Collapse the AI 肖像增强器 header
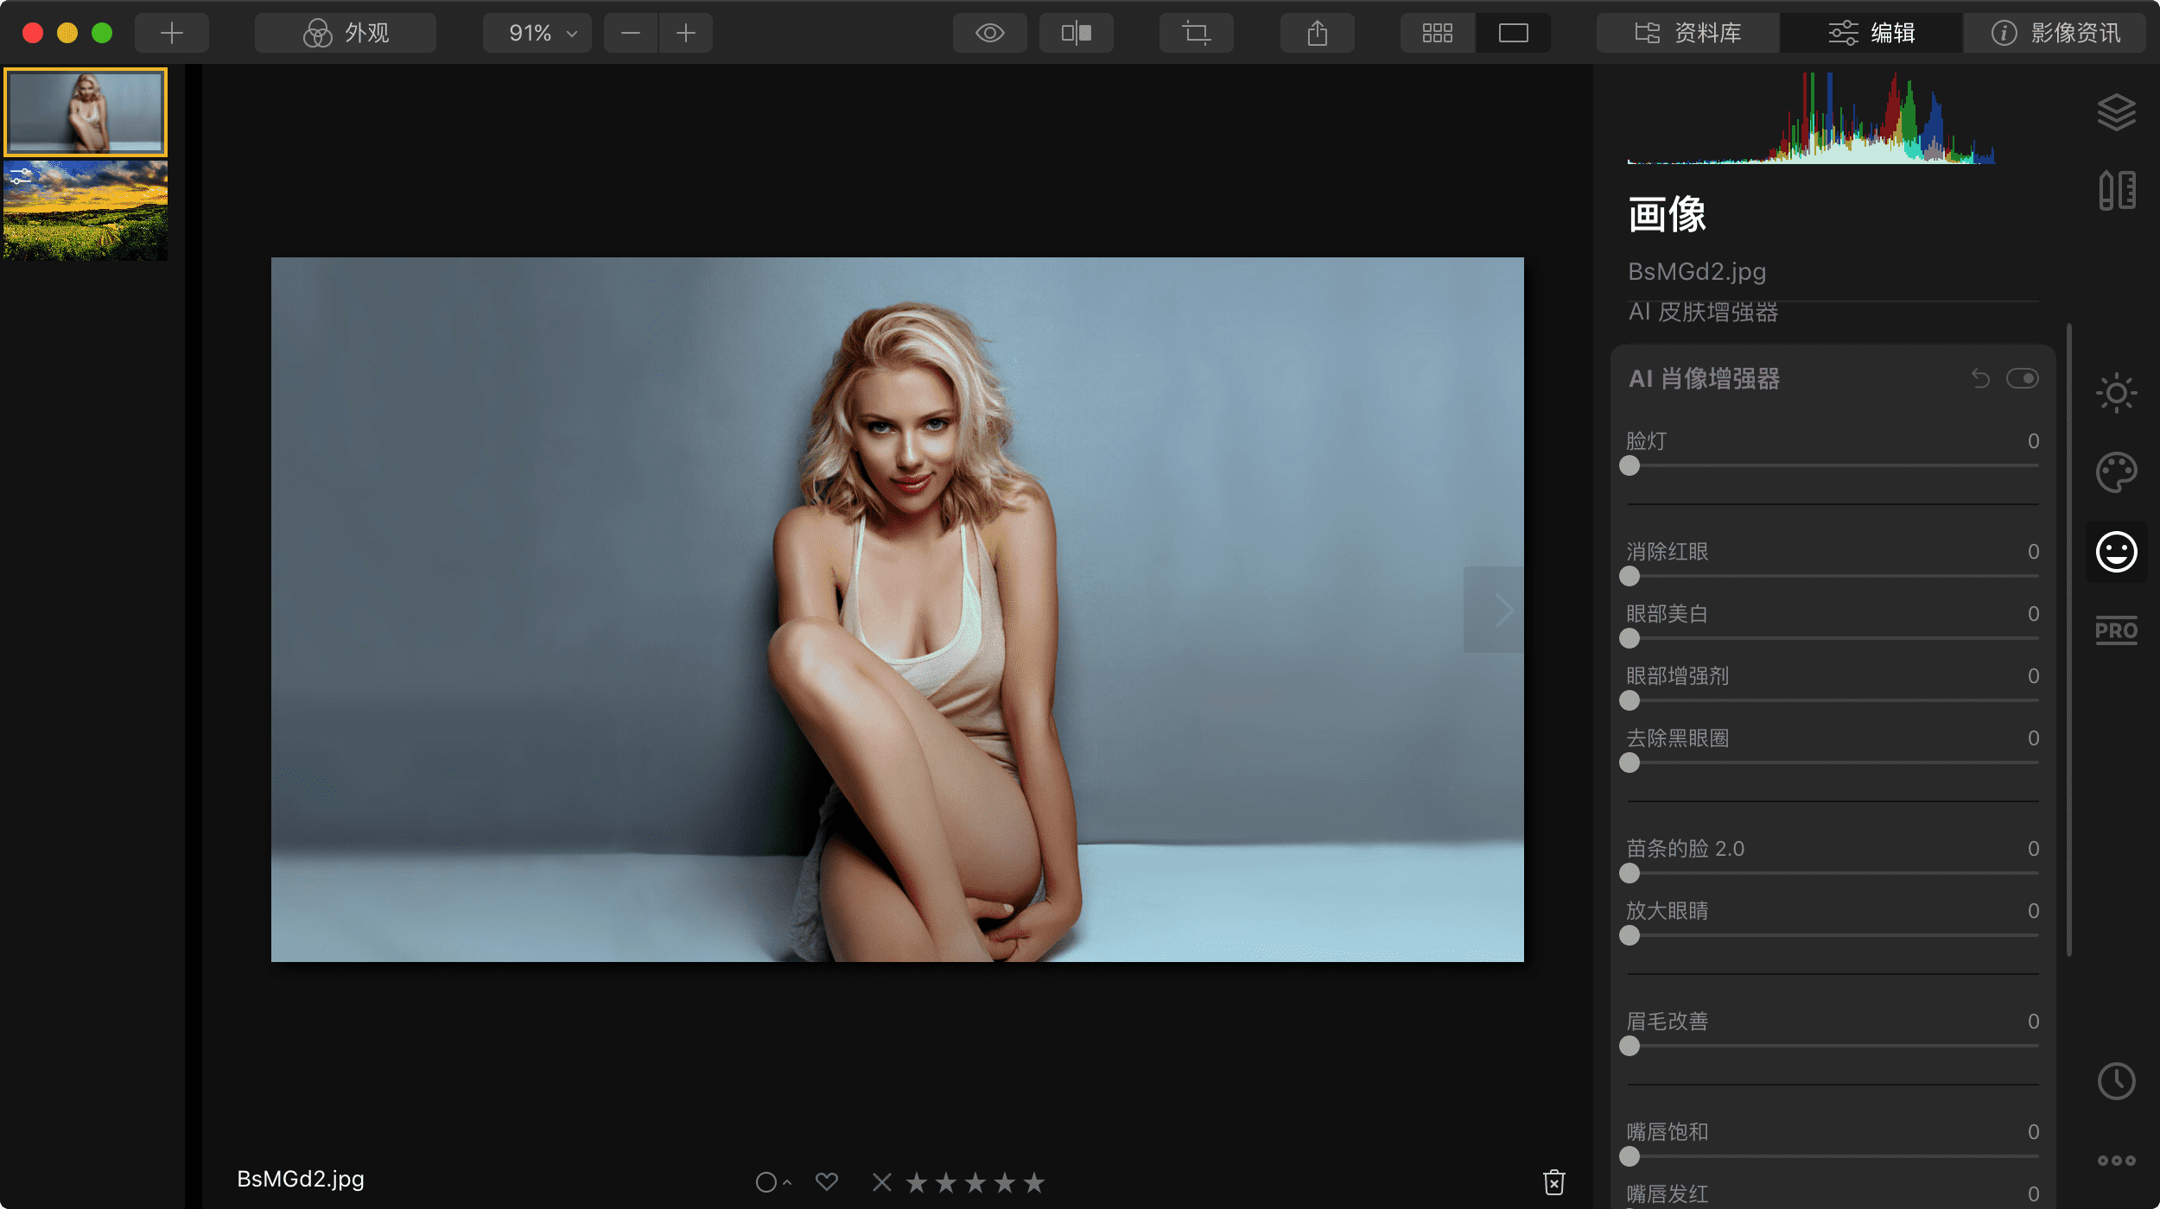This screenshot has height=1209, width=2160. [x=1704, y=378]
